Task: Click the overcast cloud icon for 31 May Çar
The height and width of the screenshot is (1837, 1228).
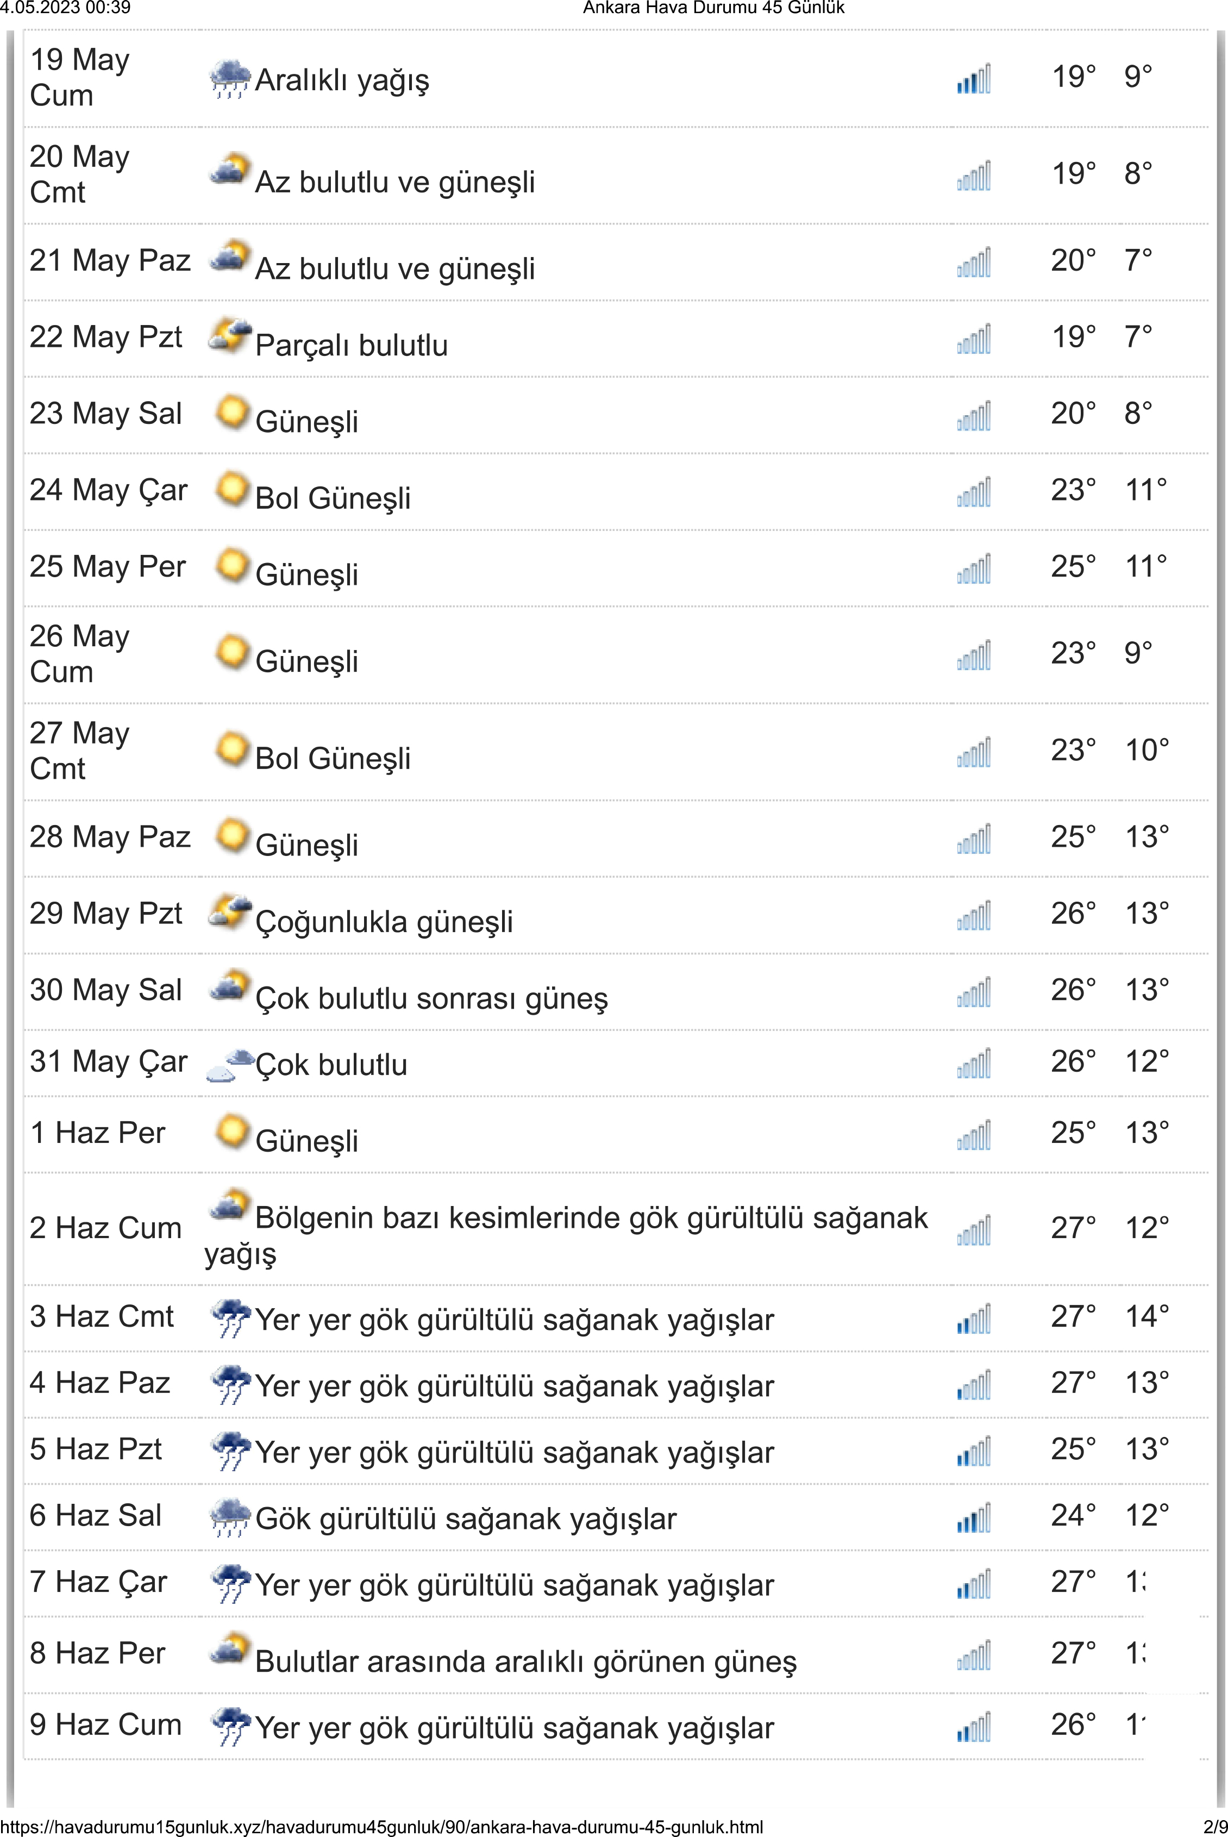Action: pyautogui.click(x=229, y=1065)
